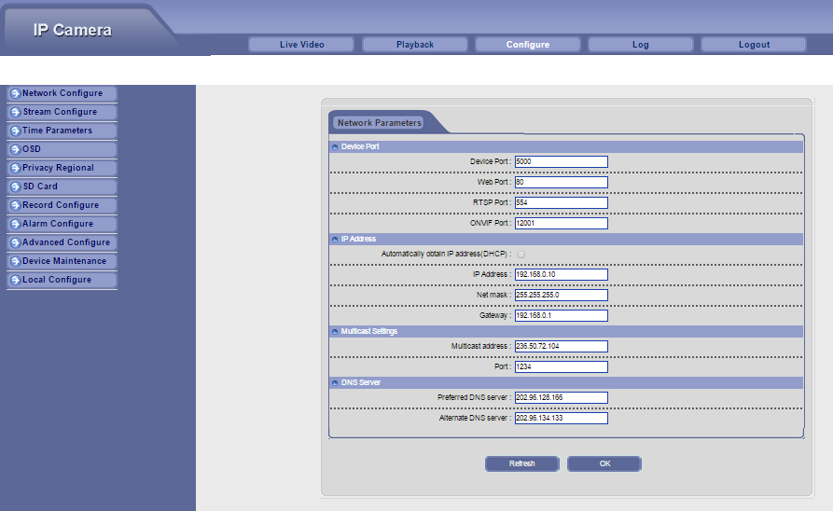Open Advanced Configure in the sidebar
The width and height of the screenshot is (833, 511).
click(62, 242)
